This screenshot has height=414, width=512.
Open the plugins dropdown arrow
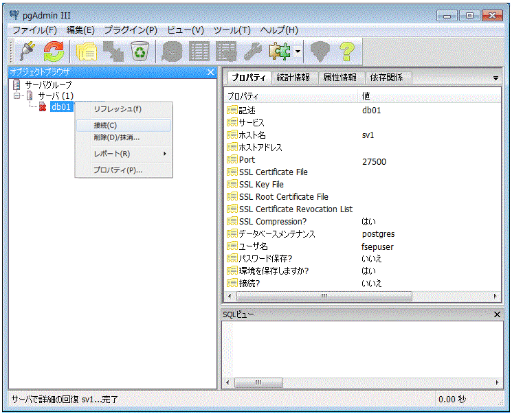tap(298, 51)
